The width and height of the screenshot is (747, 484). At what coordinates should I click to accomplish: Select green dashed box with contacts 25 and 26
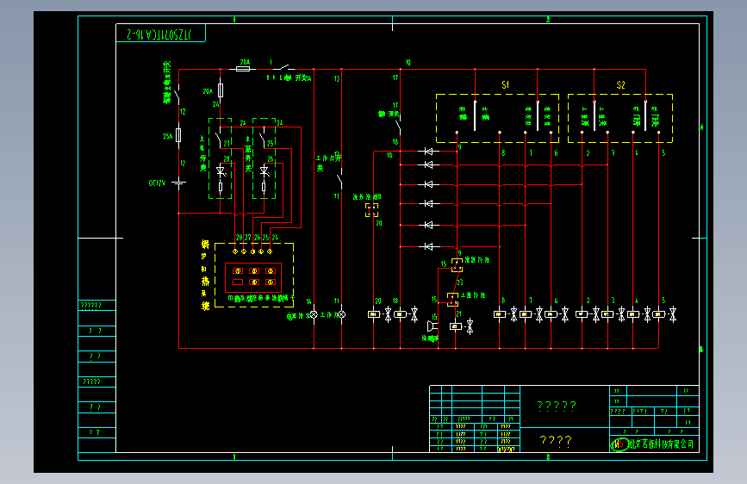click(x=264, y=158)
